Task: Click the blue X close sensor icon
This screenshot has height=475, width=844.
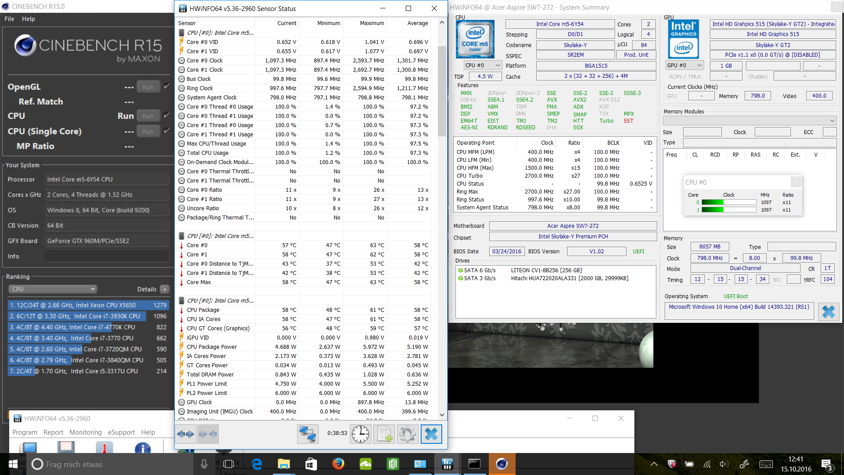Action: click(x=431, y=434)
